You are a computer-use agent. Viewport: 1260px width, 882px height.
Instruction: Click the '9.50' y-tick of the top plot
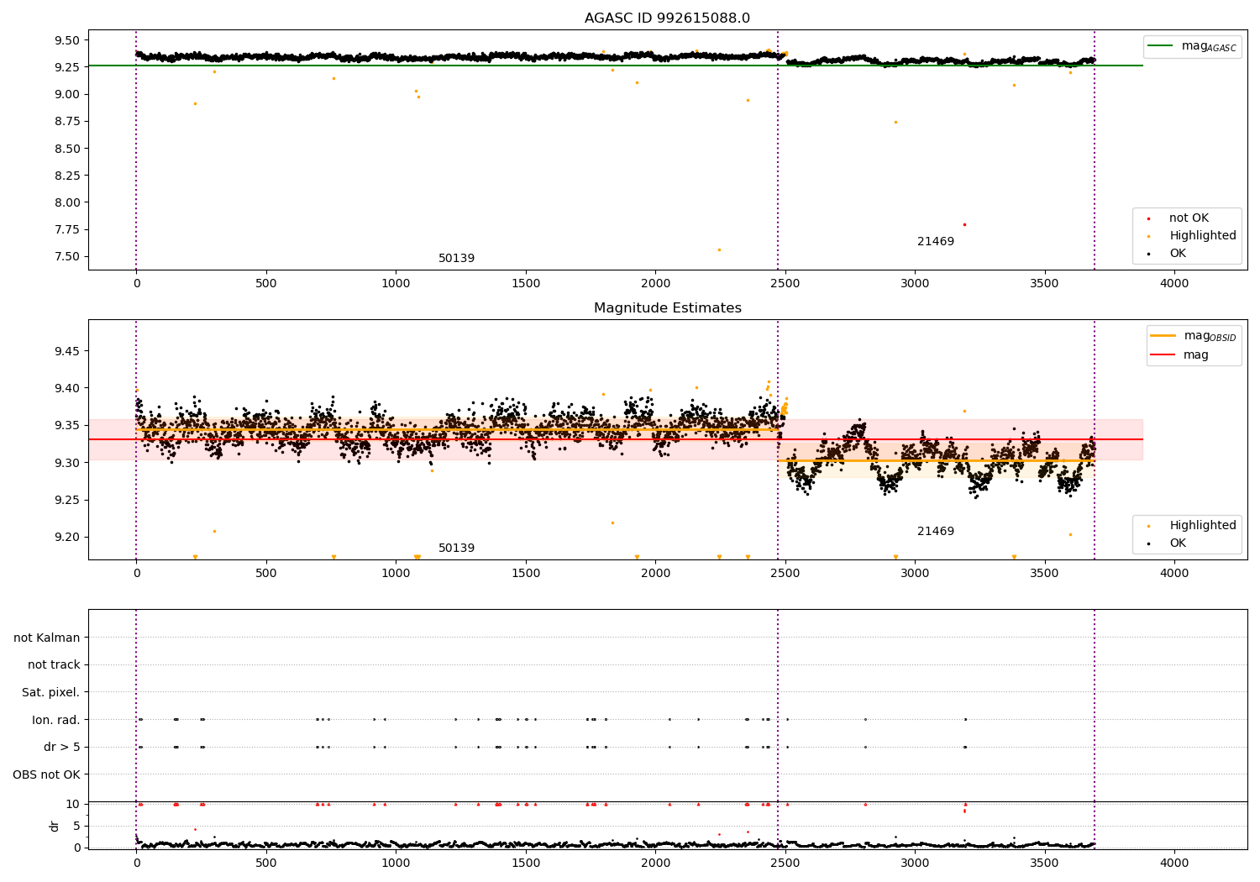[66, 40]
